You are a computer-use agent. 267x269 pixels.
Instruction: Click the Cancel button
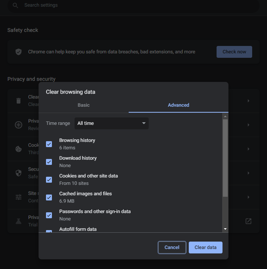pos(172,248)
